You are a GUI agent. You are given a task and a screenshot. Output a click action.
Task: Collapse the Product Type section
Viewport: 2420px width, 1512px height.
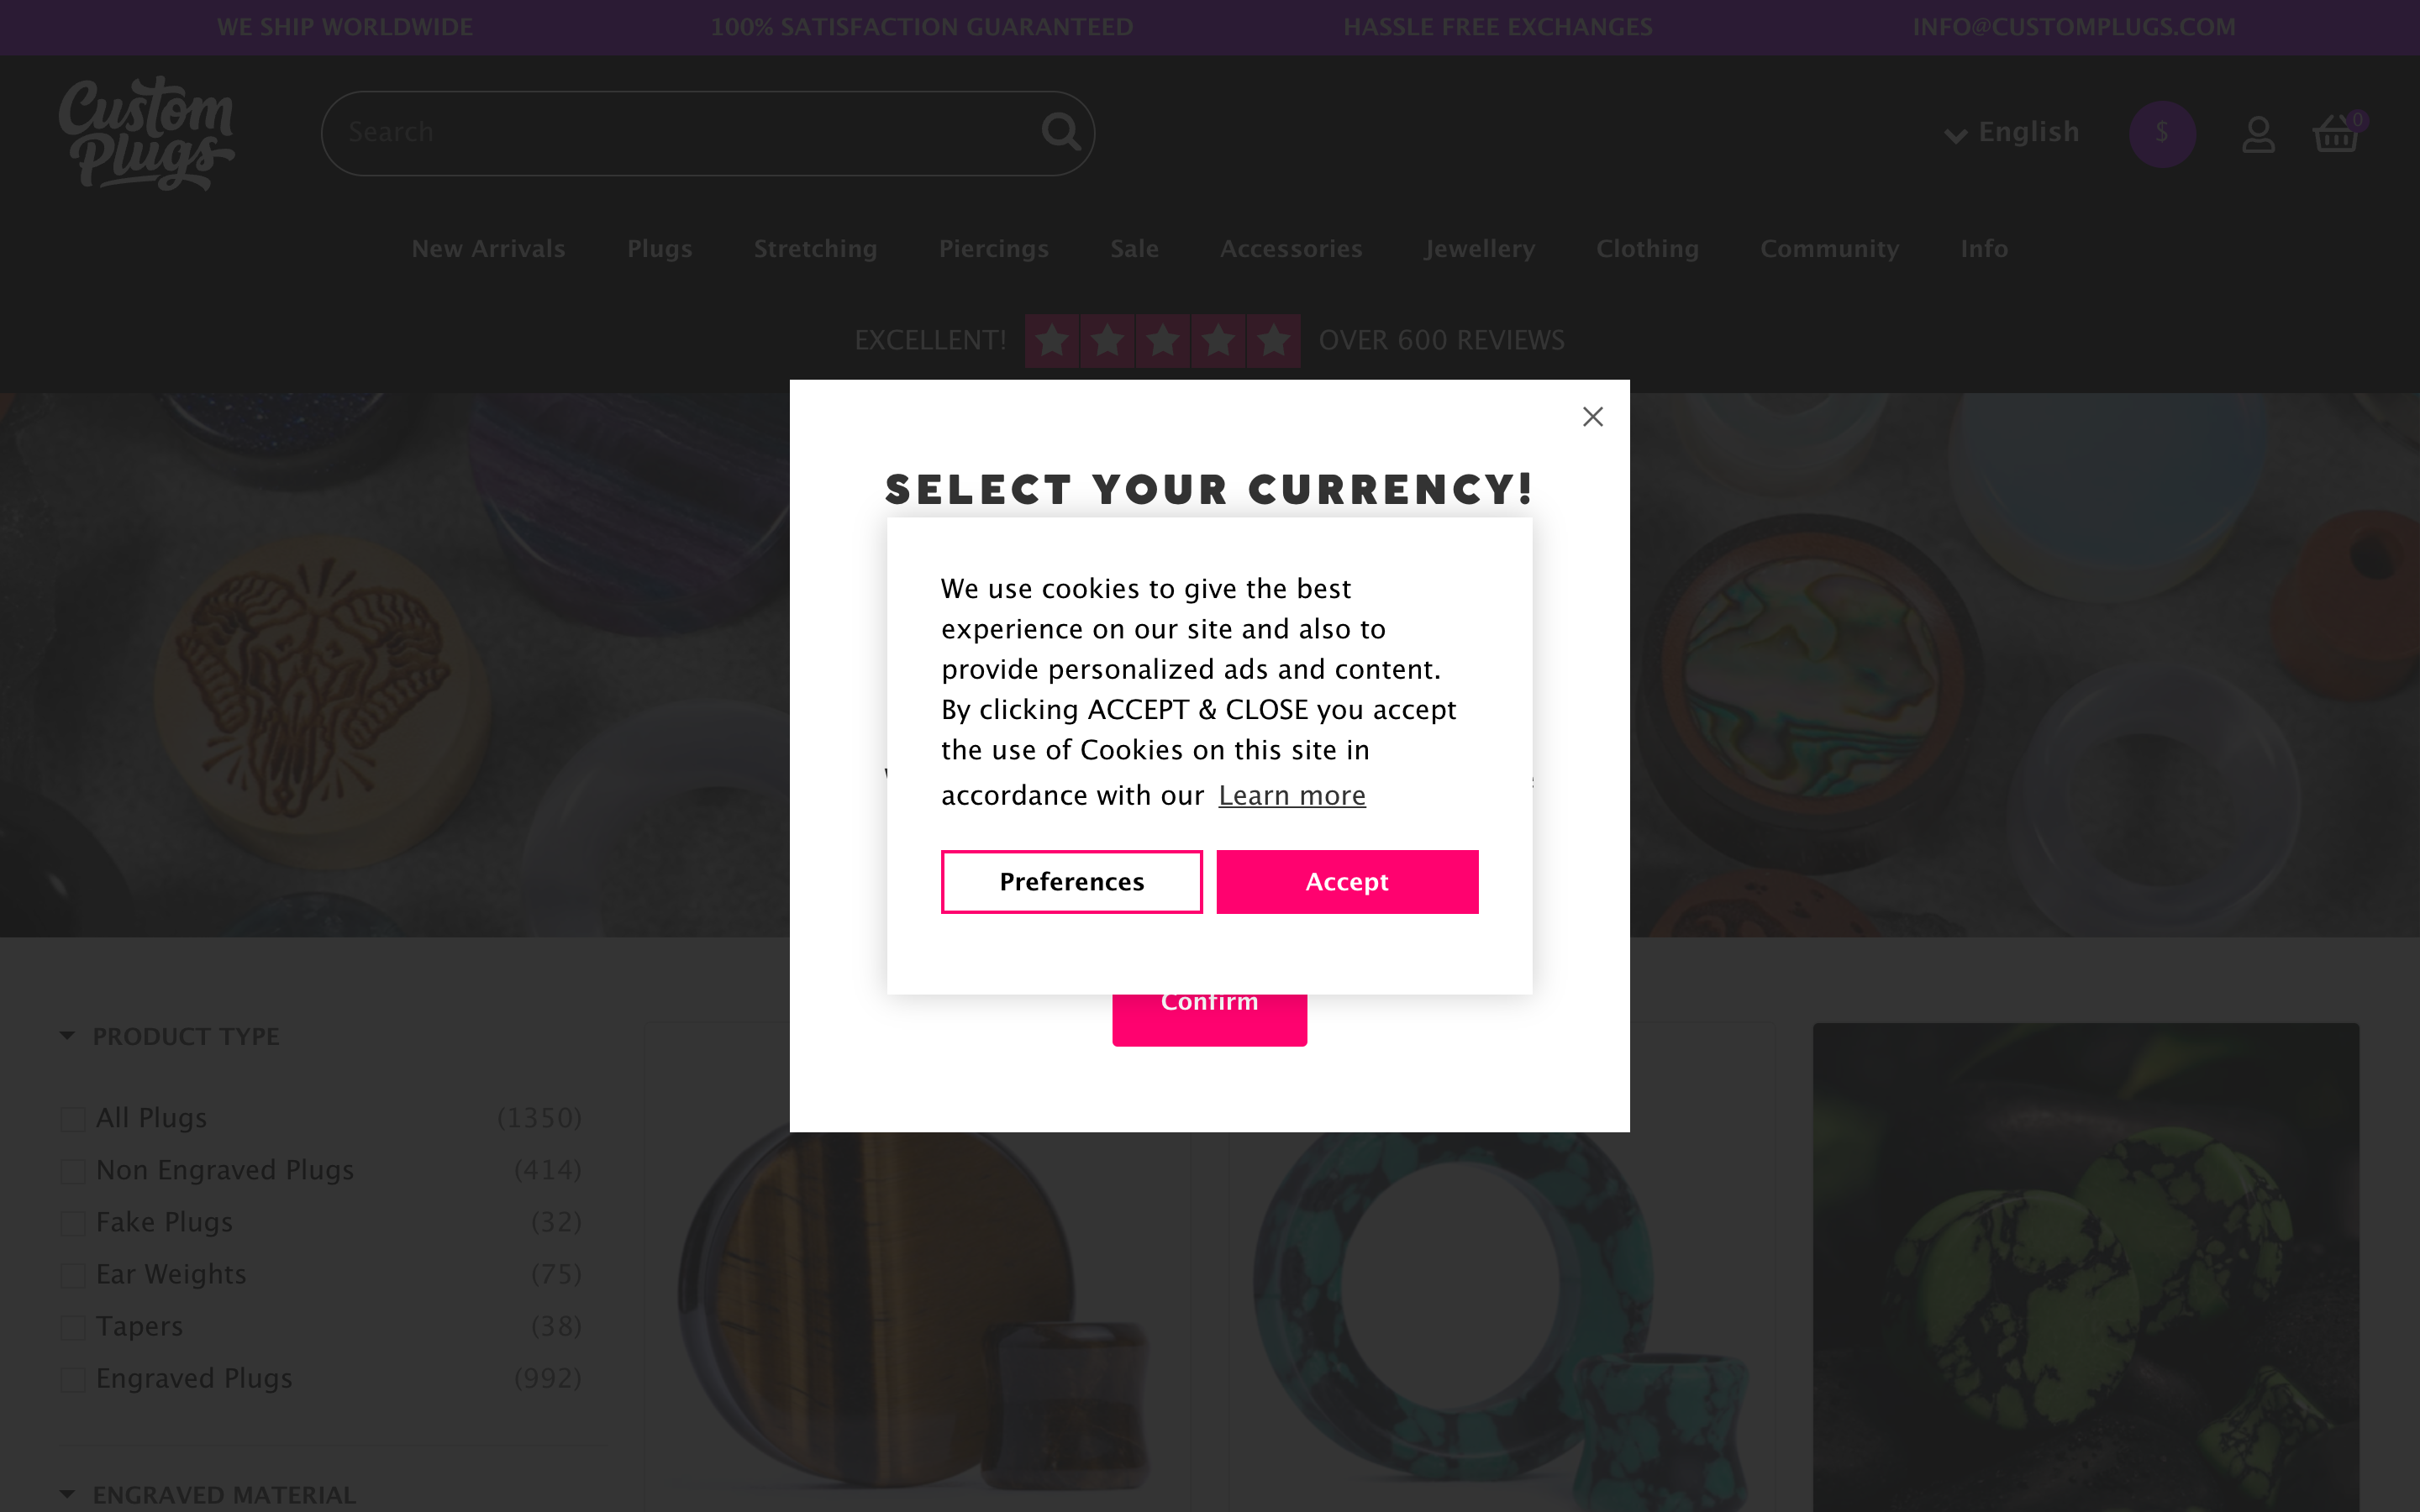68,1036
